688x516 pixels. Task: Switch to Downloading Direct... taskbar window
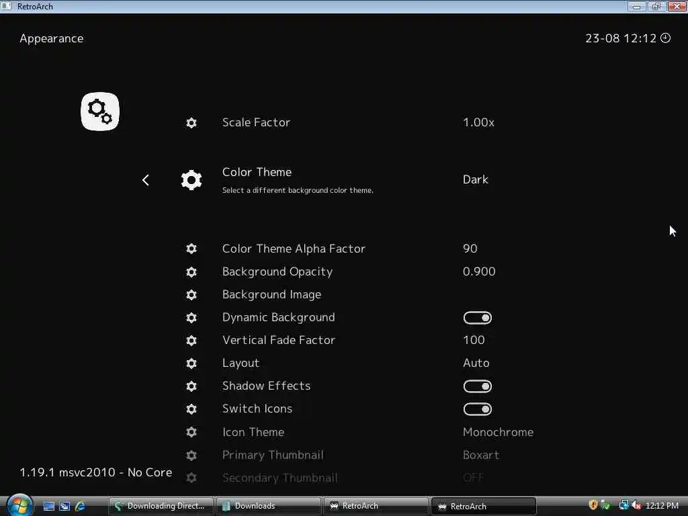click(161, 506)
